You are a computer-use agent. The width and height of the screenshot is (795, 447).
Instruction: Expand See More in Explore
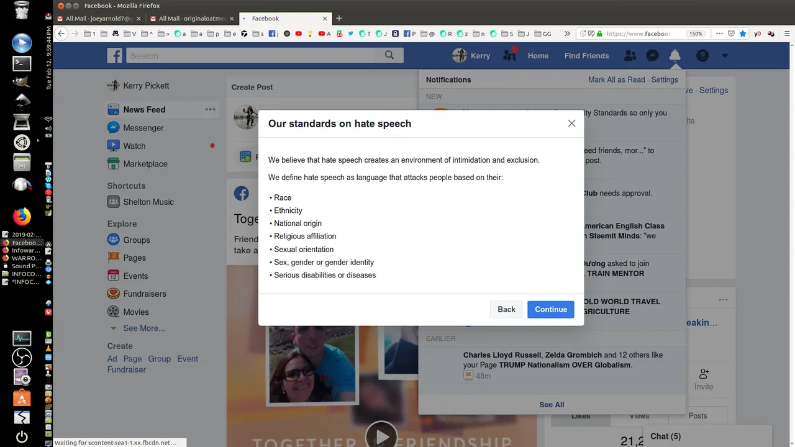(144, 328)
